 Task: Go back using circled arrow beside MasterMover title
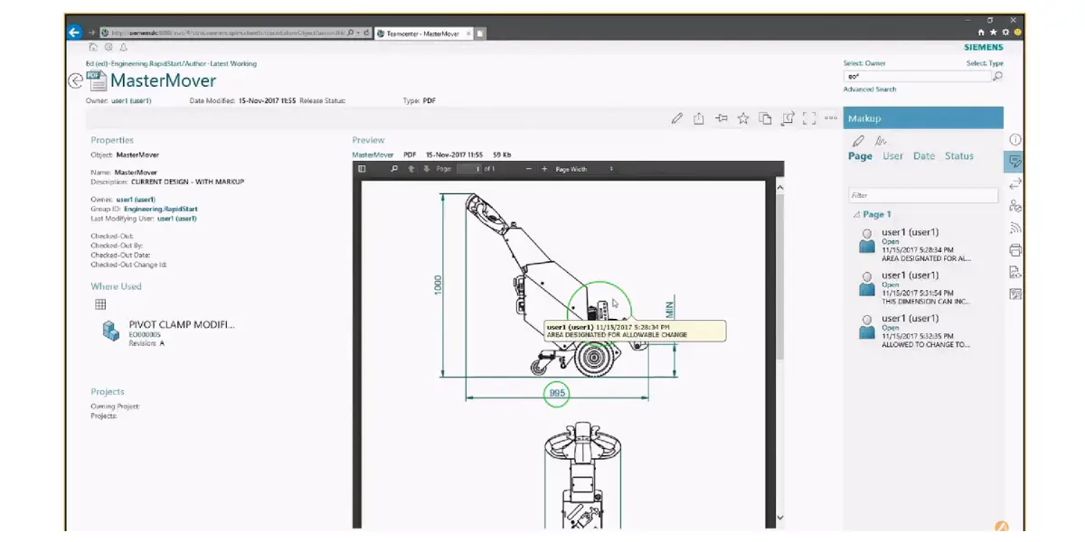tap(76, 80)
